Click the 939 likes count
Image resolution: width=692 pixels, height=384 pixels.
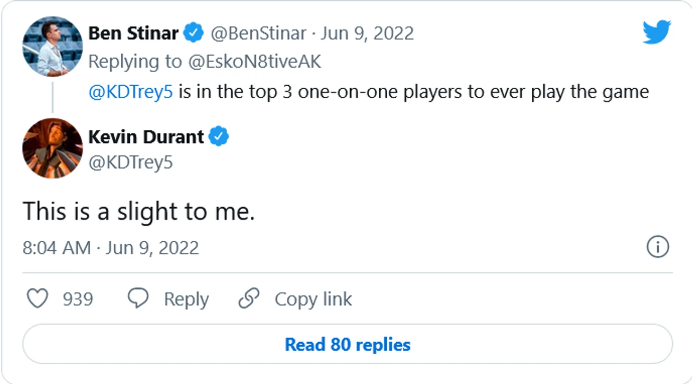(x=78, y=299)
